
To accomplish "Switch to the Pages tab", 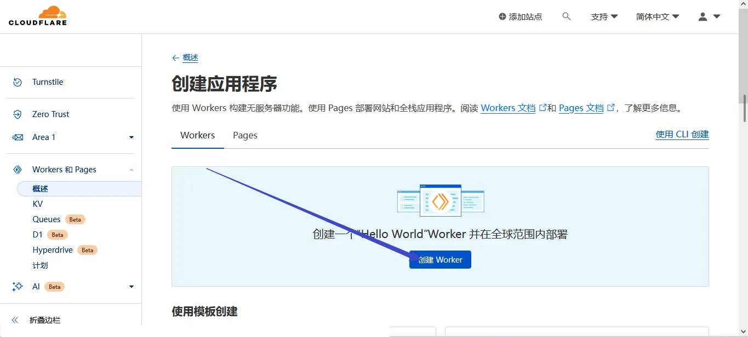I will point(244,135).
